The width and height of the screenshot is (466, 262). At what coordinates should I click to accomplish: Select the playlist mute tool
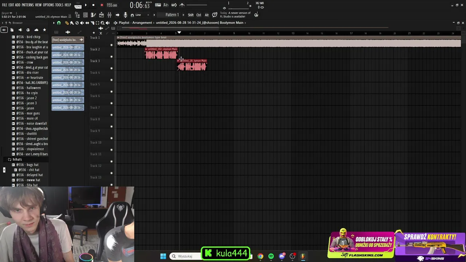point(82,23)
